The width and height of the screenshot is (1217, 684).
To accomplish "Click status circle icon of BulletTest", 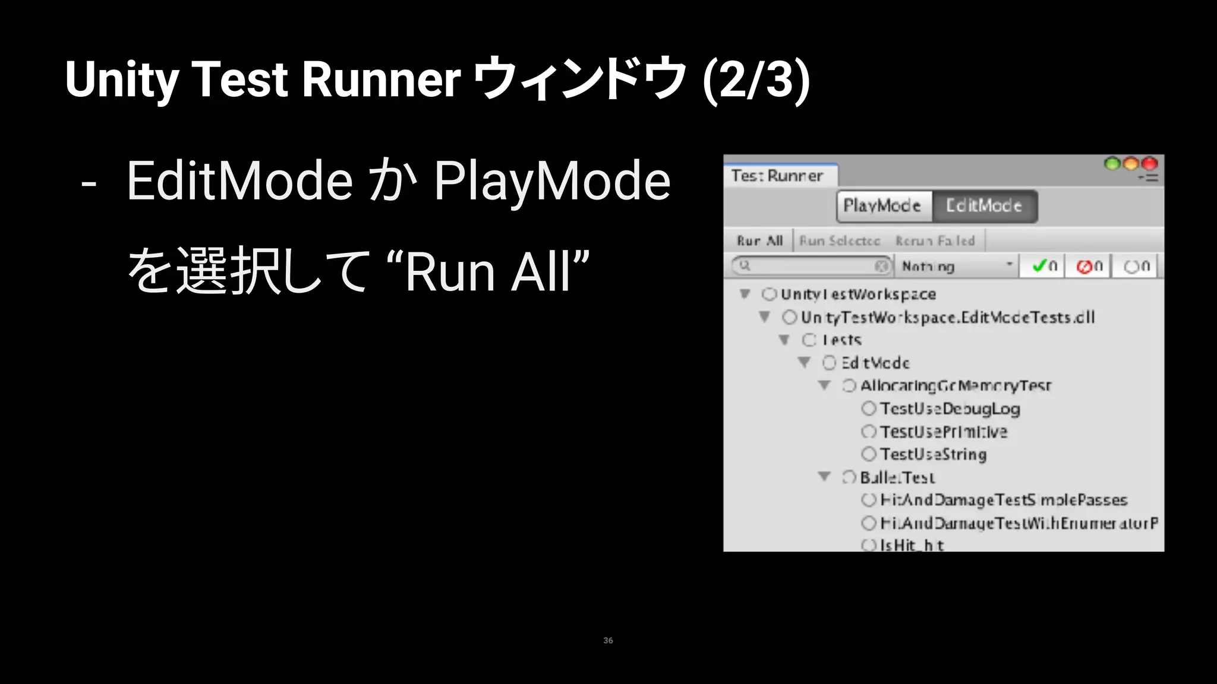I will (x=849, y=477).
